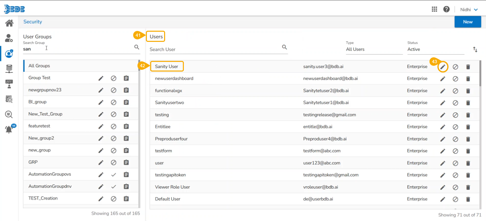Open the help question mark icon

446,9
